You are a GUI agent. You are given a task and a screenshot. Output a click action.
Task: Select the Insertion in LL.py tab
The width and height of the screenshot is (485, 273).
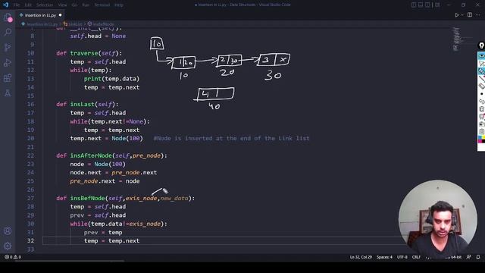point(40,15)
